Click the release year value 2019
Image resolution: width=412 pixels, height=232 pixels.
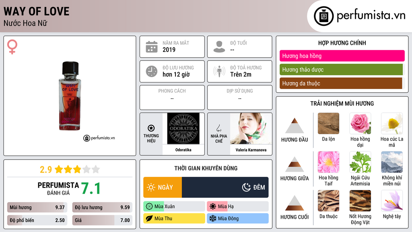click(169, 50)
